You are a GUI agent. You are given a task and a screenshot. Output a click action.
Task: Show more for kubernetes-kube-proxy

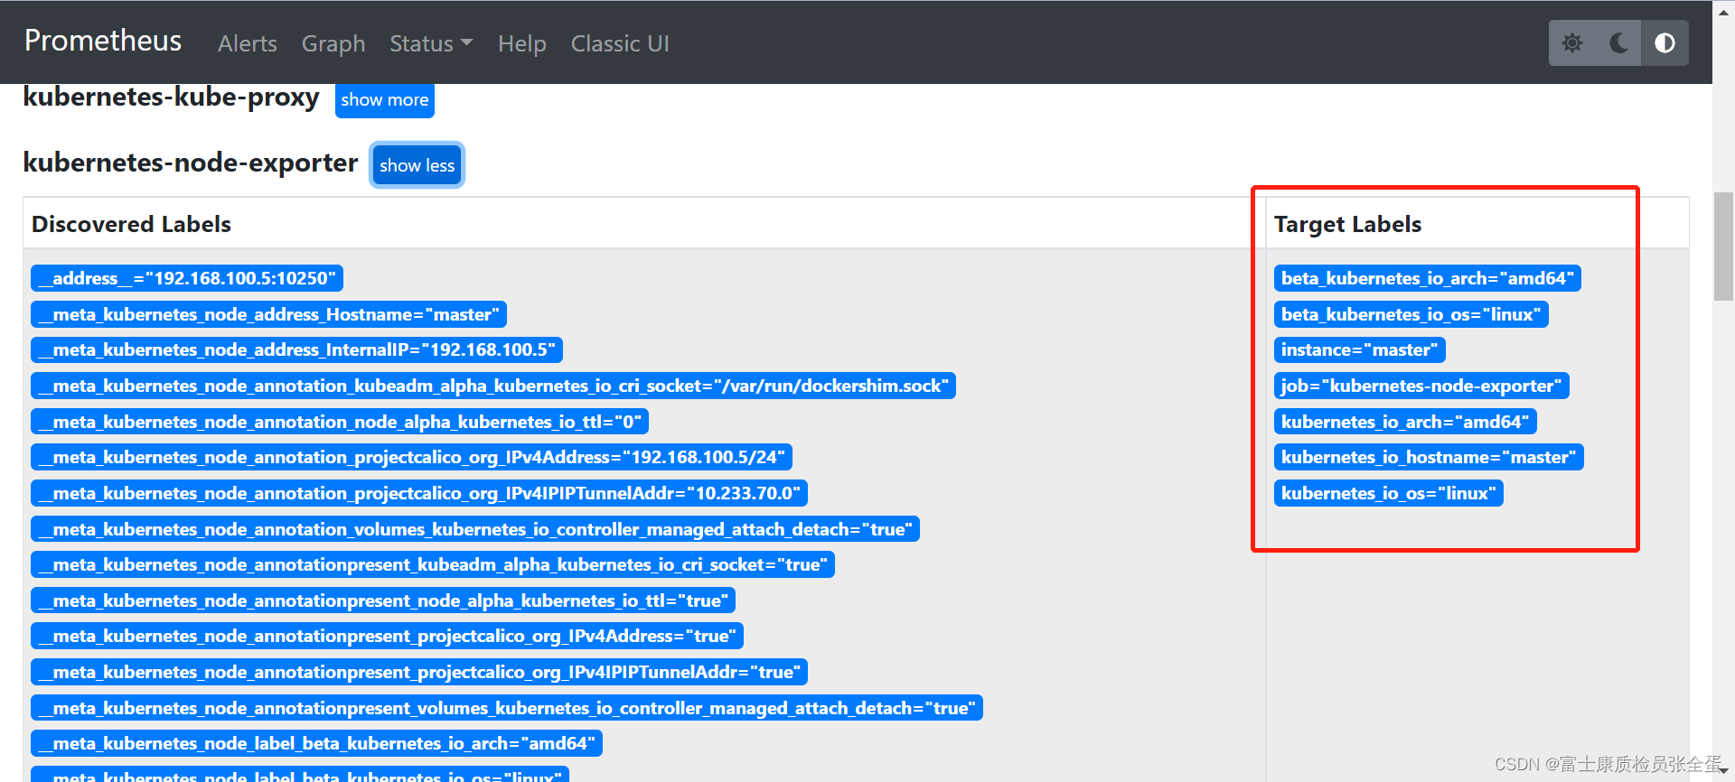coord(385,99)
